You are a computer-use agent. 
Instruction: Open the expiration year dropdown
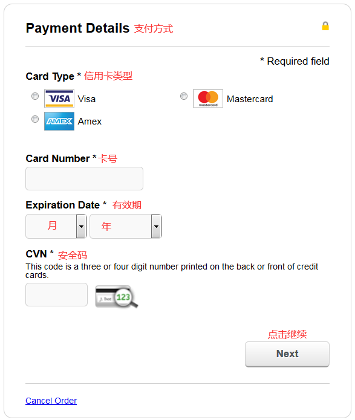[125, 227]
